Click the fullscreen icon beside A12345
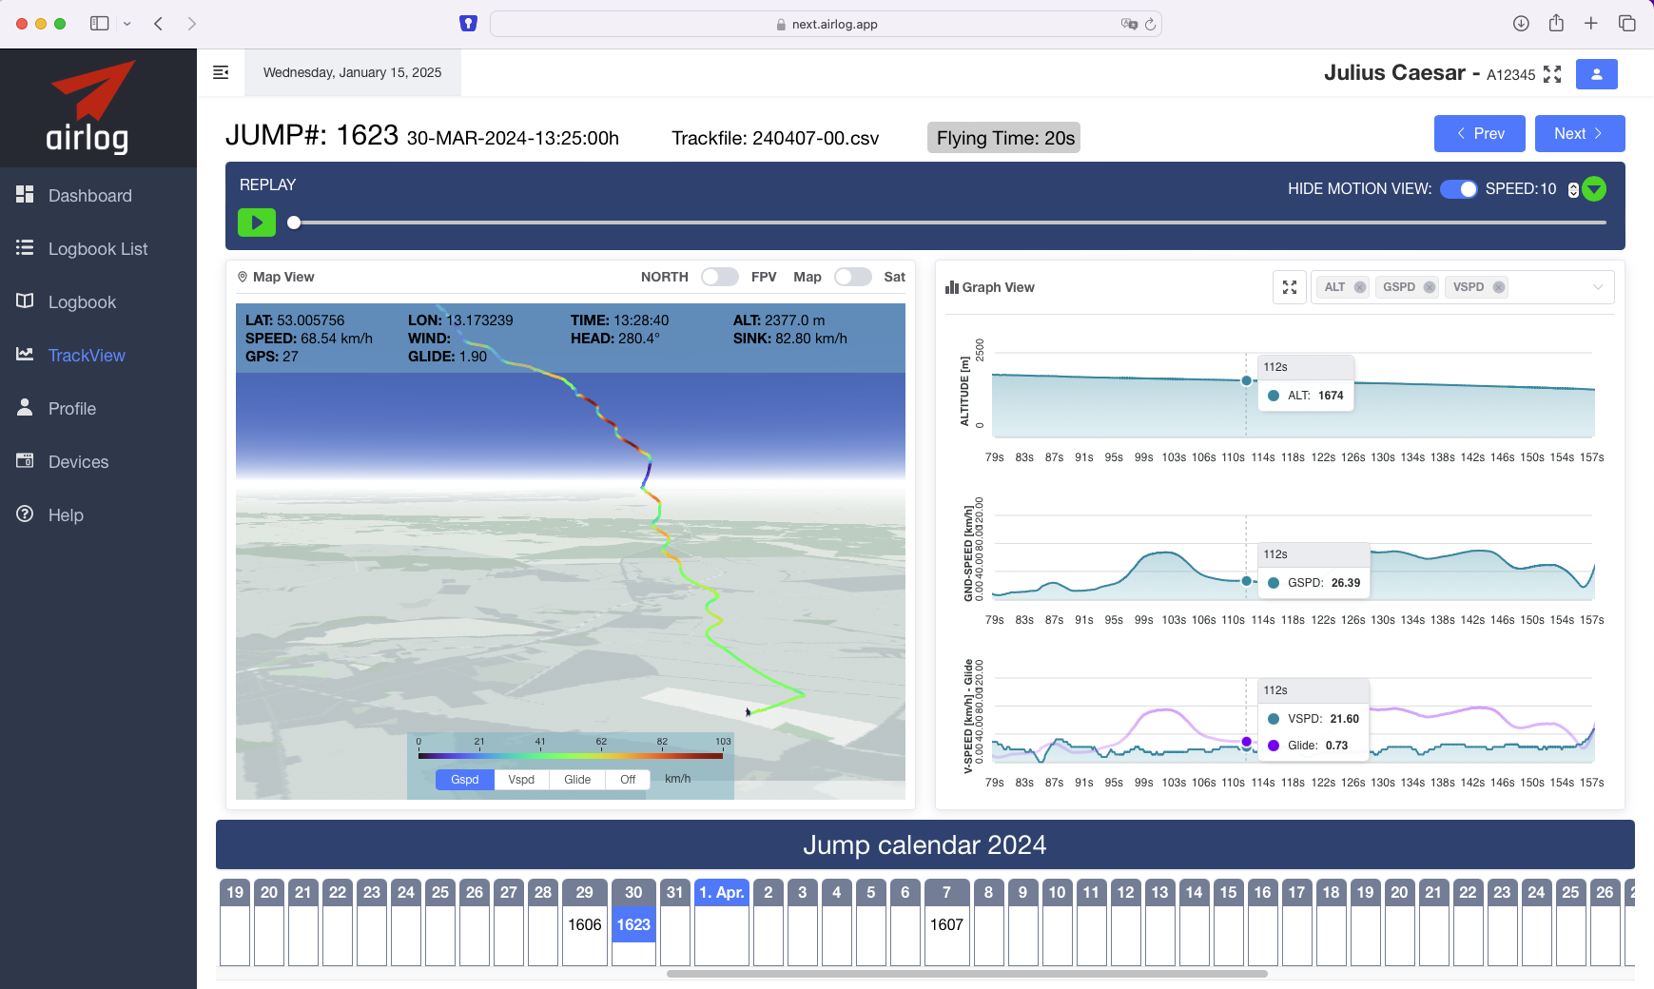This screenshot has width=1654, height=989. click(1552, 74)
